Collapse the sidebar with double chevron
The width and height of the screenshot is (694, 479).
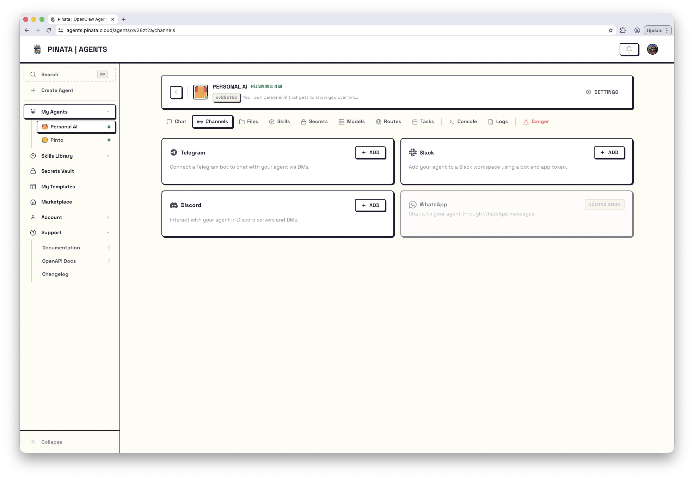coord(33,442)
